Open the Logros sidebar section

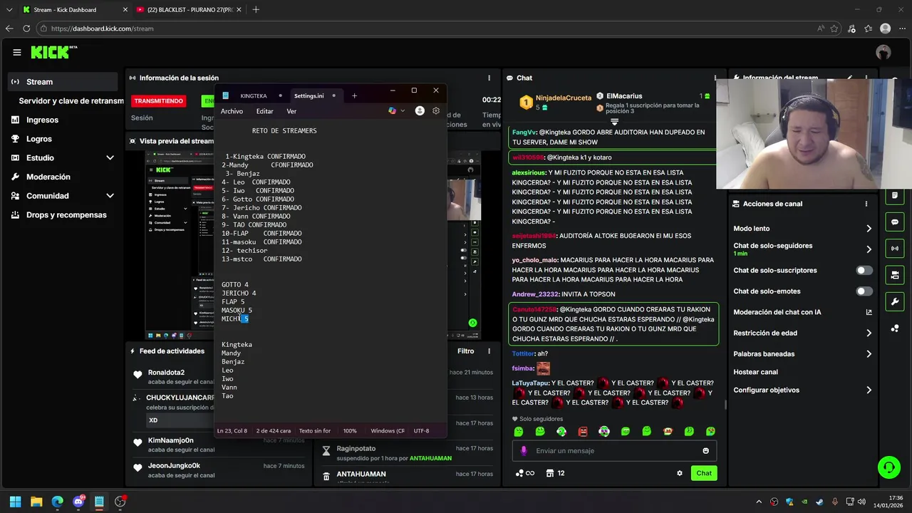tap(63, 139)
